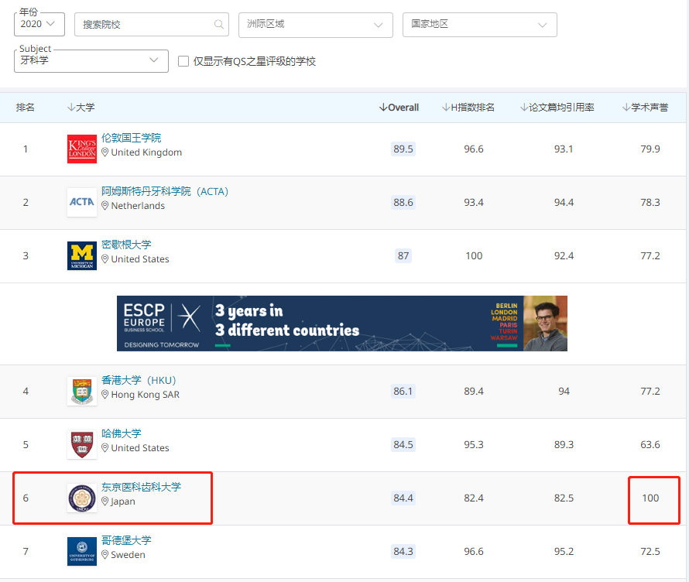689x582 pixels.
Task: Open the 年份 2020 dropdown
Action: pyautogui.click(x=39, y=24)
